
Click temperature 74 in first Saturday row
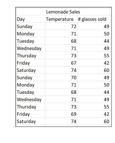click(x=61, y=70)
